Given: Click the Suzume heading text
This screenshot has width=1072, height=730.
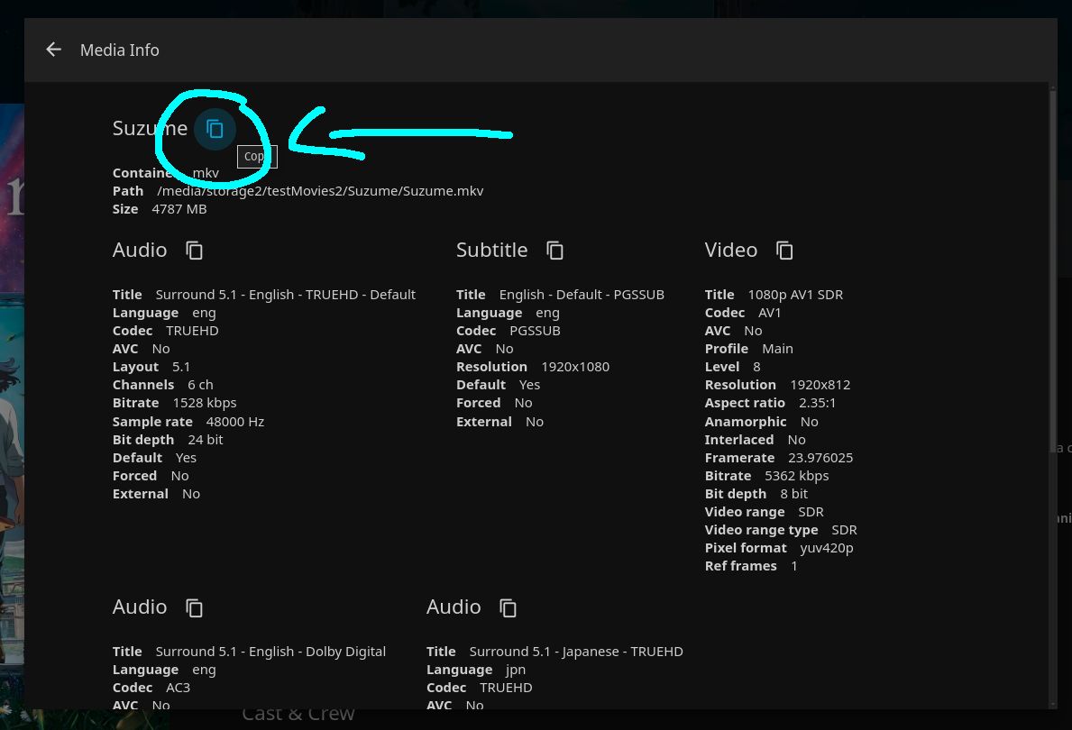Looking at the screenshot, I should pos(149,129).
